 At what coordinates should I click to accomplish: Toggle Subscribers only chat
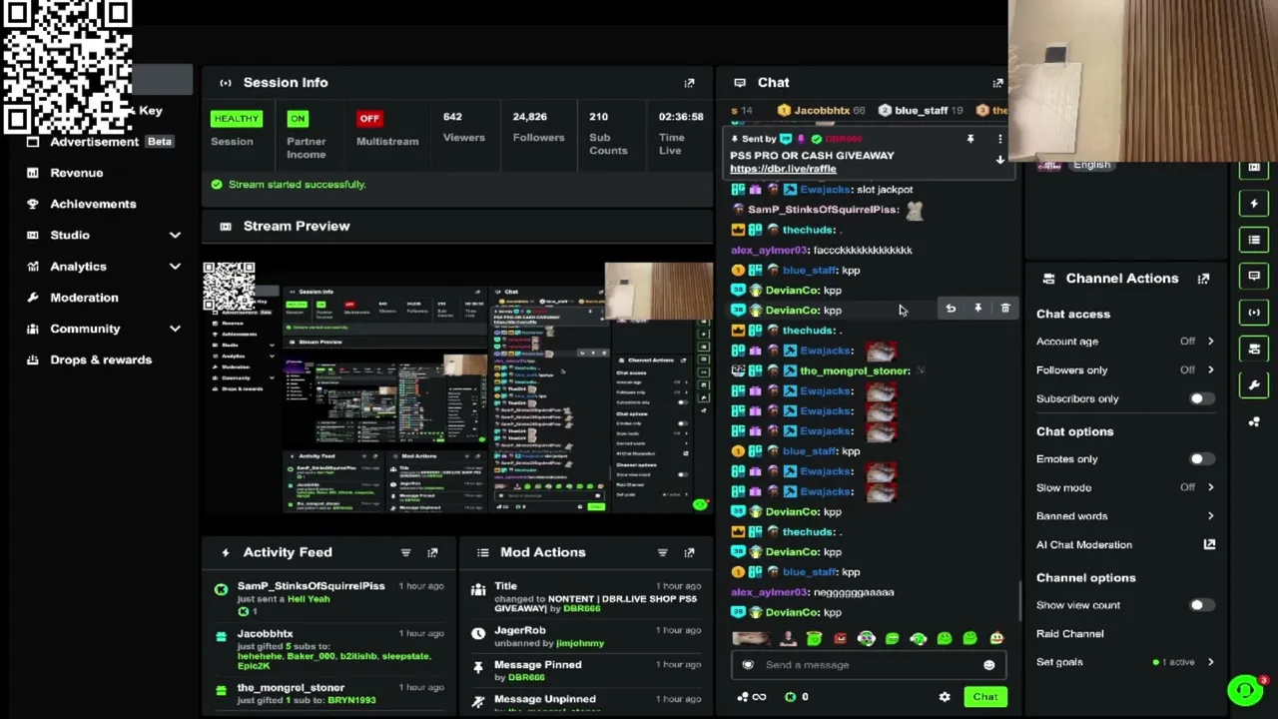1201,399
